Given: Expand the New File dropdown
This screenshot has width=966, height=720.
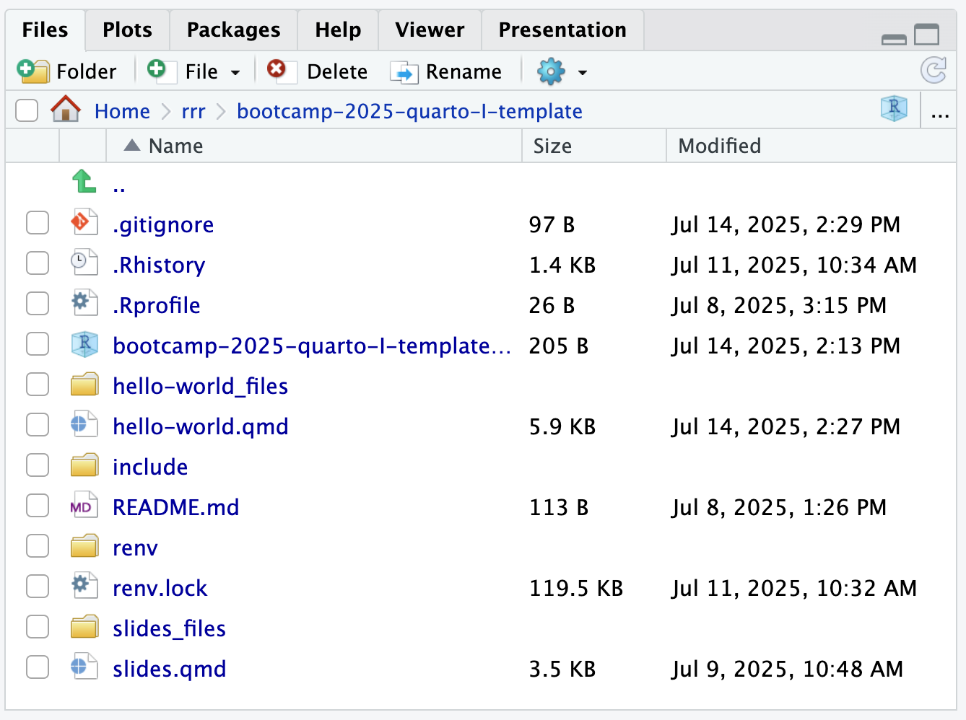Looking at the screenshot, I should tap(235, 72).
